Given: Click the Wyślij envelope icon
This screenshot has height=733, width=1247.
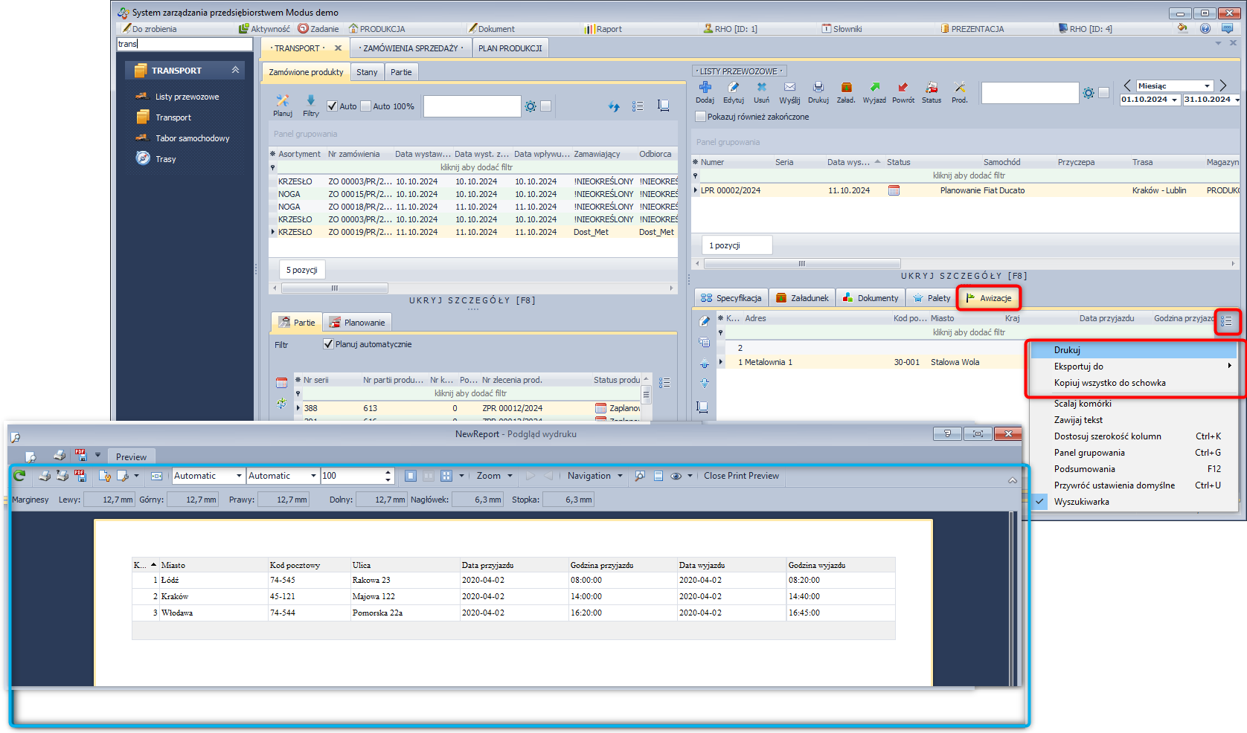Looking at the screenshot, I should (x=789, y=88).
